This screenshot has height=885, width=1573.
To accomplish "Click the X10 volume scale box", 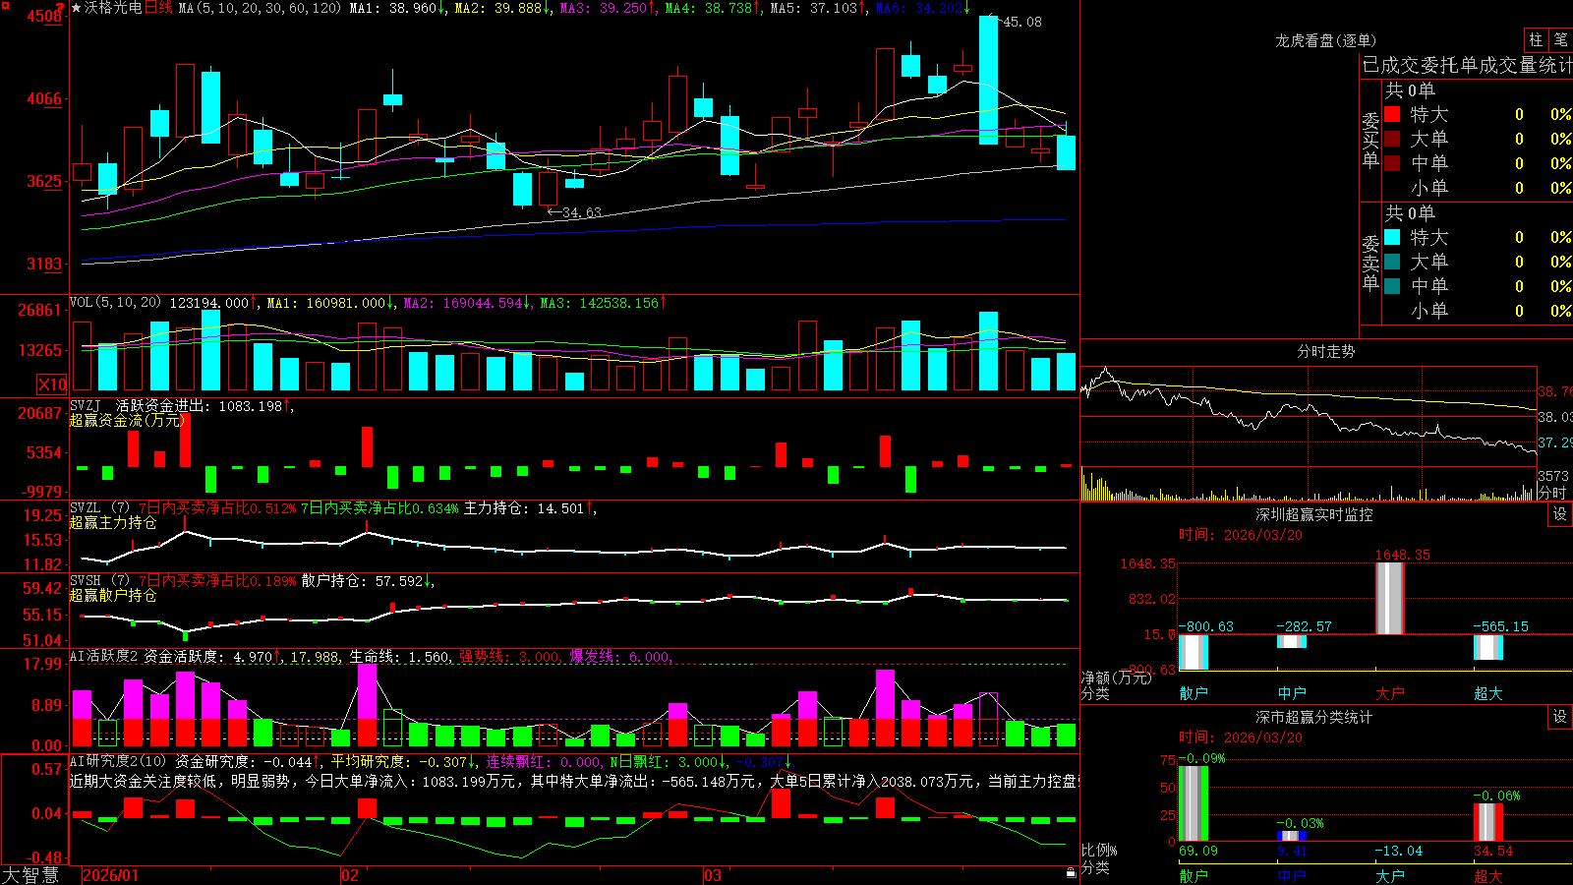I will click(52, 384).
